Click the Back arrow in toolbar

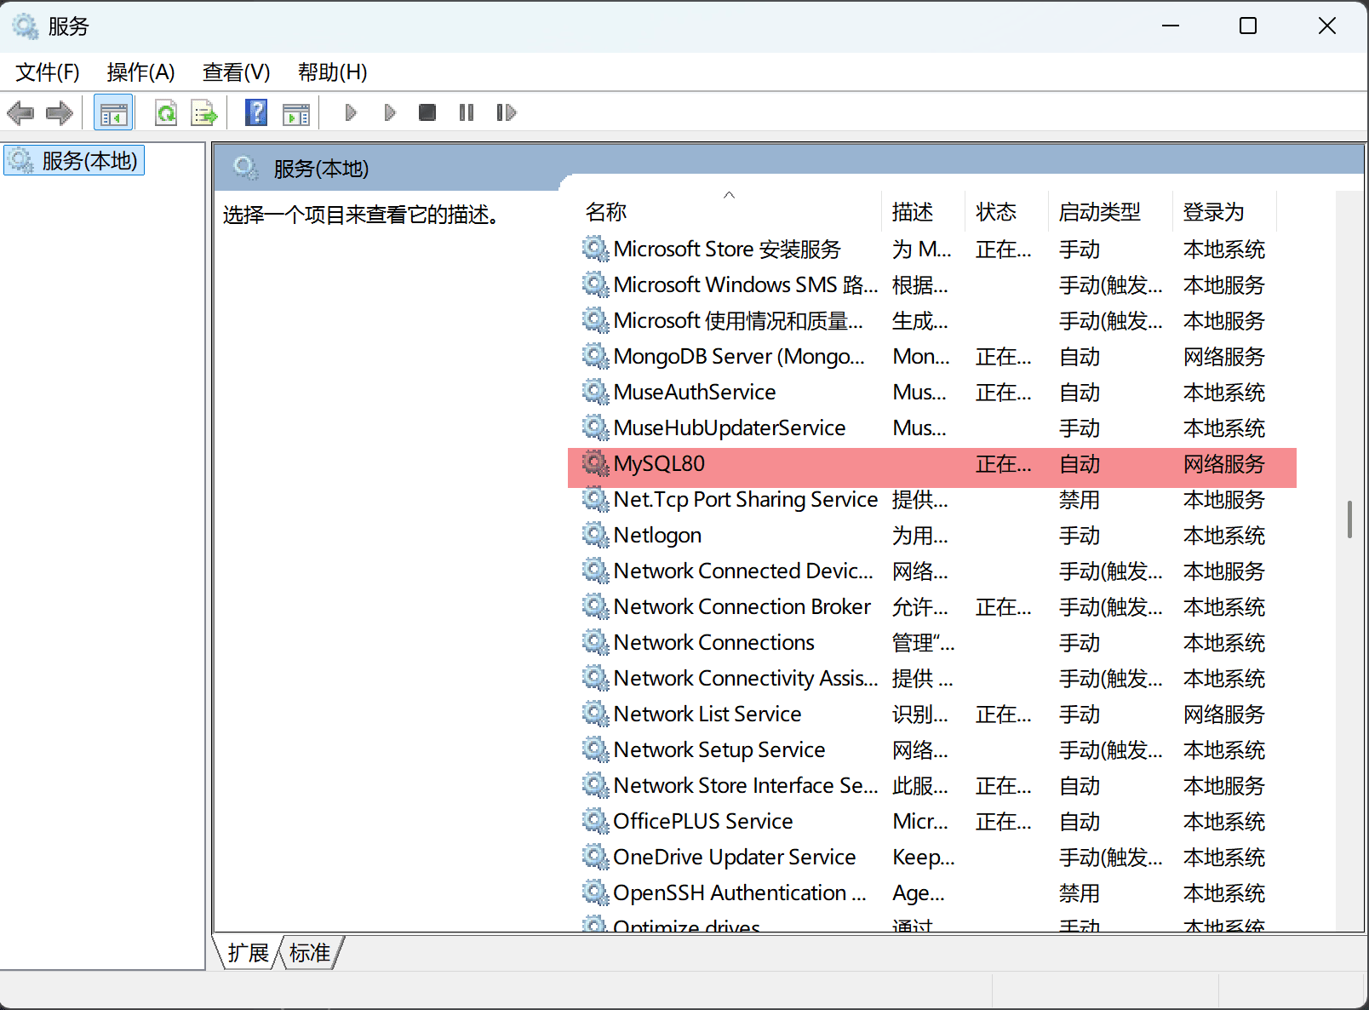point(20,112)
